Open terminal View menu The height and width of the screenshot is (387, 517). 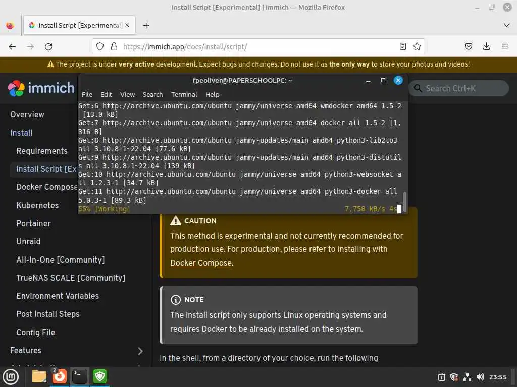pyautogui.click(x=127, y=94)
